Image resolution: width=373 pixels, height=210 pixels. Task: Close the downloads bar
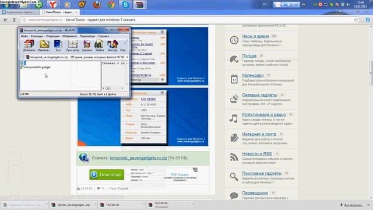tap(368, 205)
